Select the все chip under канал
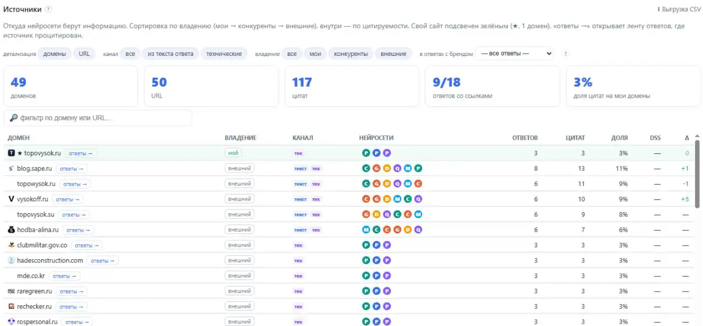703x326 pixels. coord(130,54)
